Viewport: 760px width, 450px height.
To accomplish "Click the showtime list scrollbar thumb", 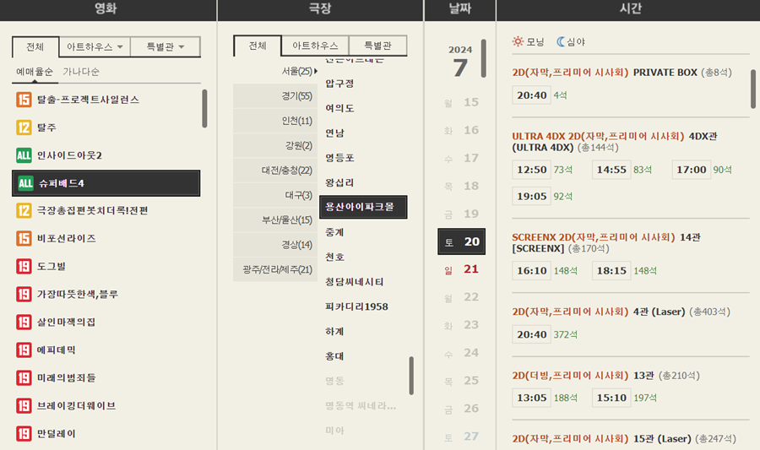I will (x=752, y=89).
